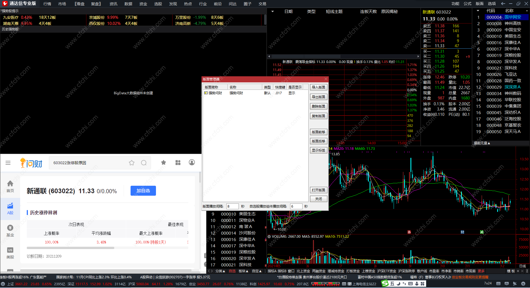
Task: Click the 通达信专业版 logo icon
Action: pos(5,4)
